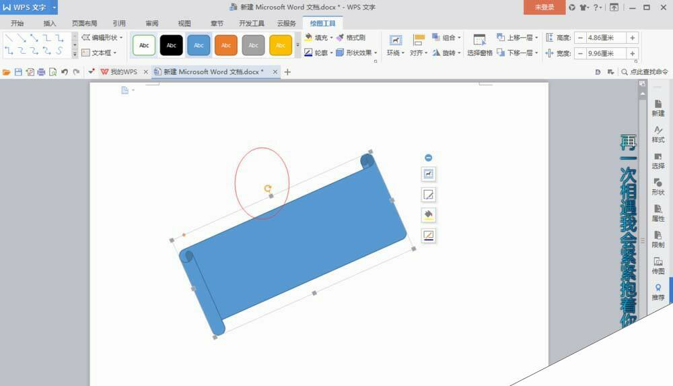Decrease 宽度 width with minus button
This screenshot has height=386, width=673.
coord(580,53)
